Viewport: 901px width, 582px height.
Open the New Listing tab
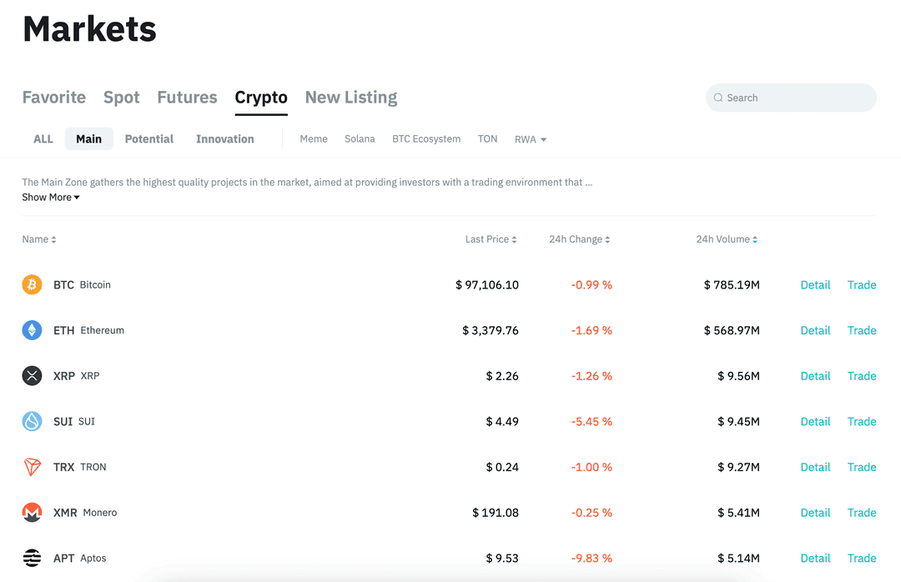click(x=350, y=98)
